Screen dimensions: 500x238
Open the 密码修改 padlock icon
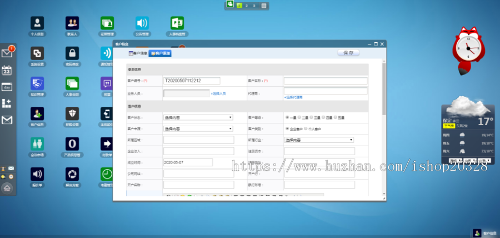(72, 53)
